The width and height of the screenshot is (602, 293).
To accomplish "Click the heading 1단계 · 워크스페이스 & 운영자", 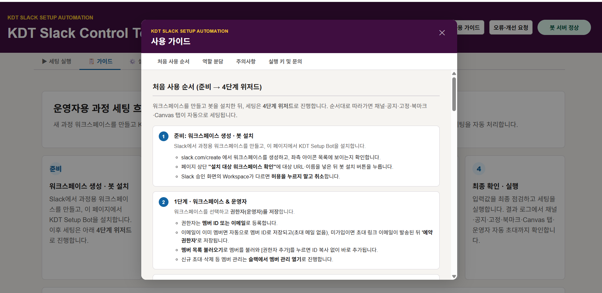I will click(210, 201).
